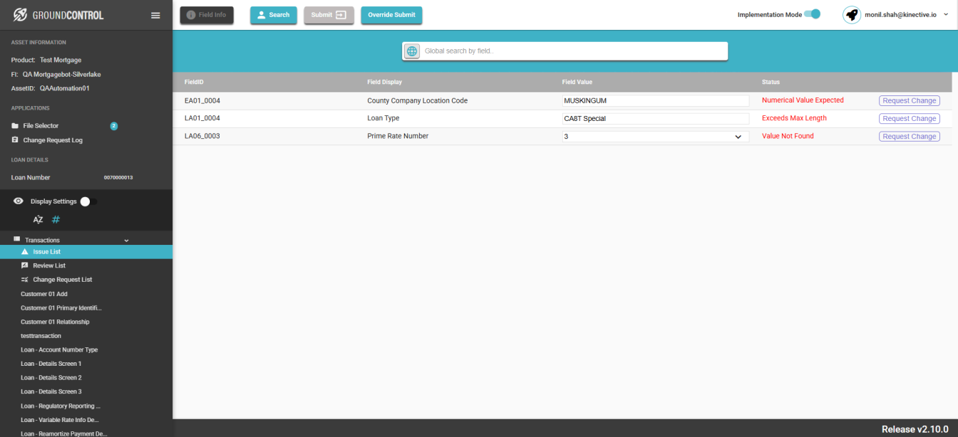This screenshot has height=437, width=958.
Task: Select Loan - Variable Rate Info transaction
Action: coord(60,420)
